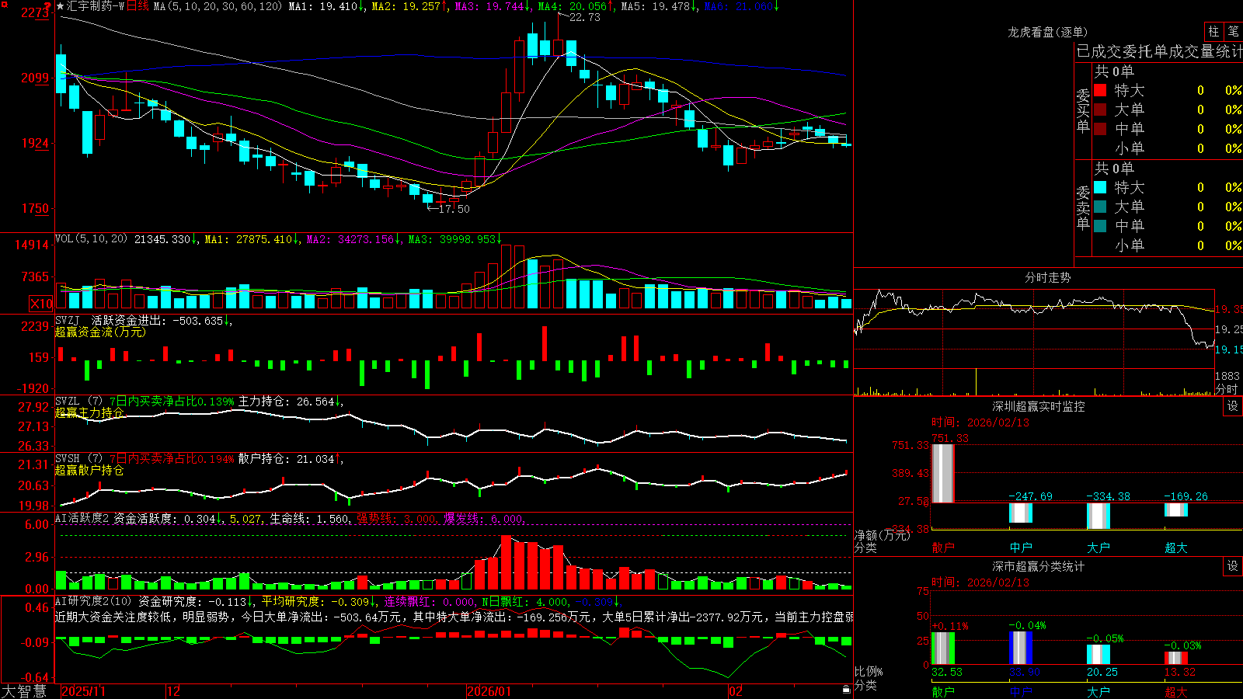Click the cyan 大户 bar in 深市超赢分类统计
Screen dimensions: 1243x699
pos(1099,655)
